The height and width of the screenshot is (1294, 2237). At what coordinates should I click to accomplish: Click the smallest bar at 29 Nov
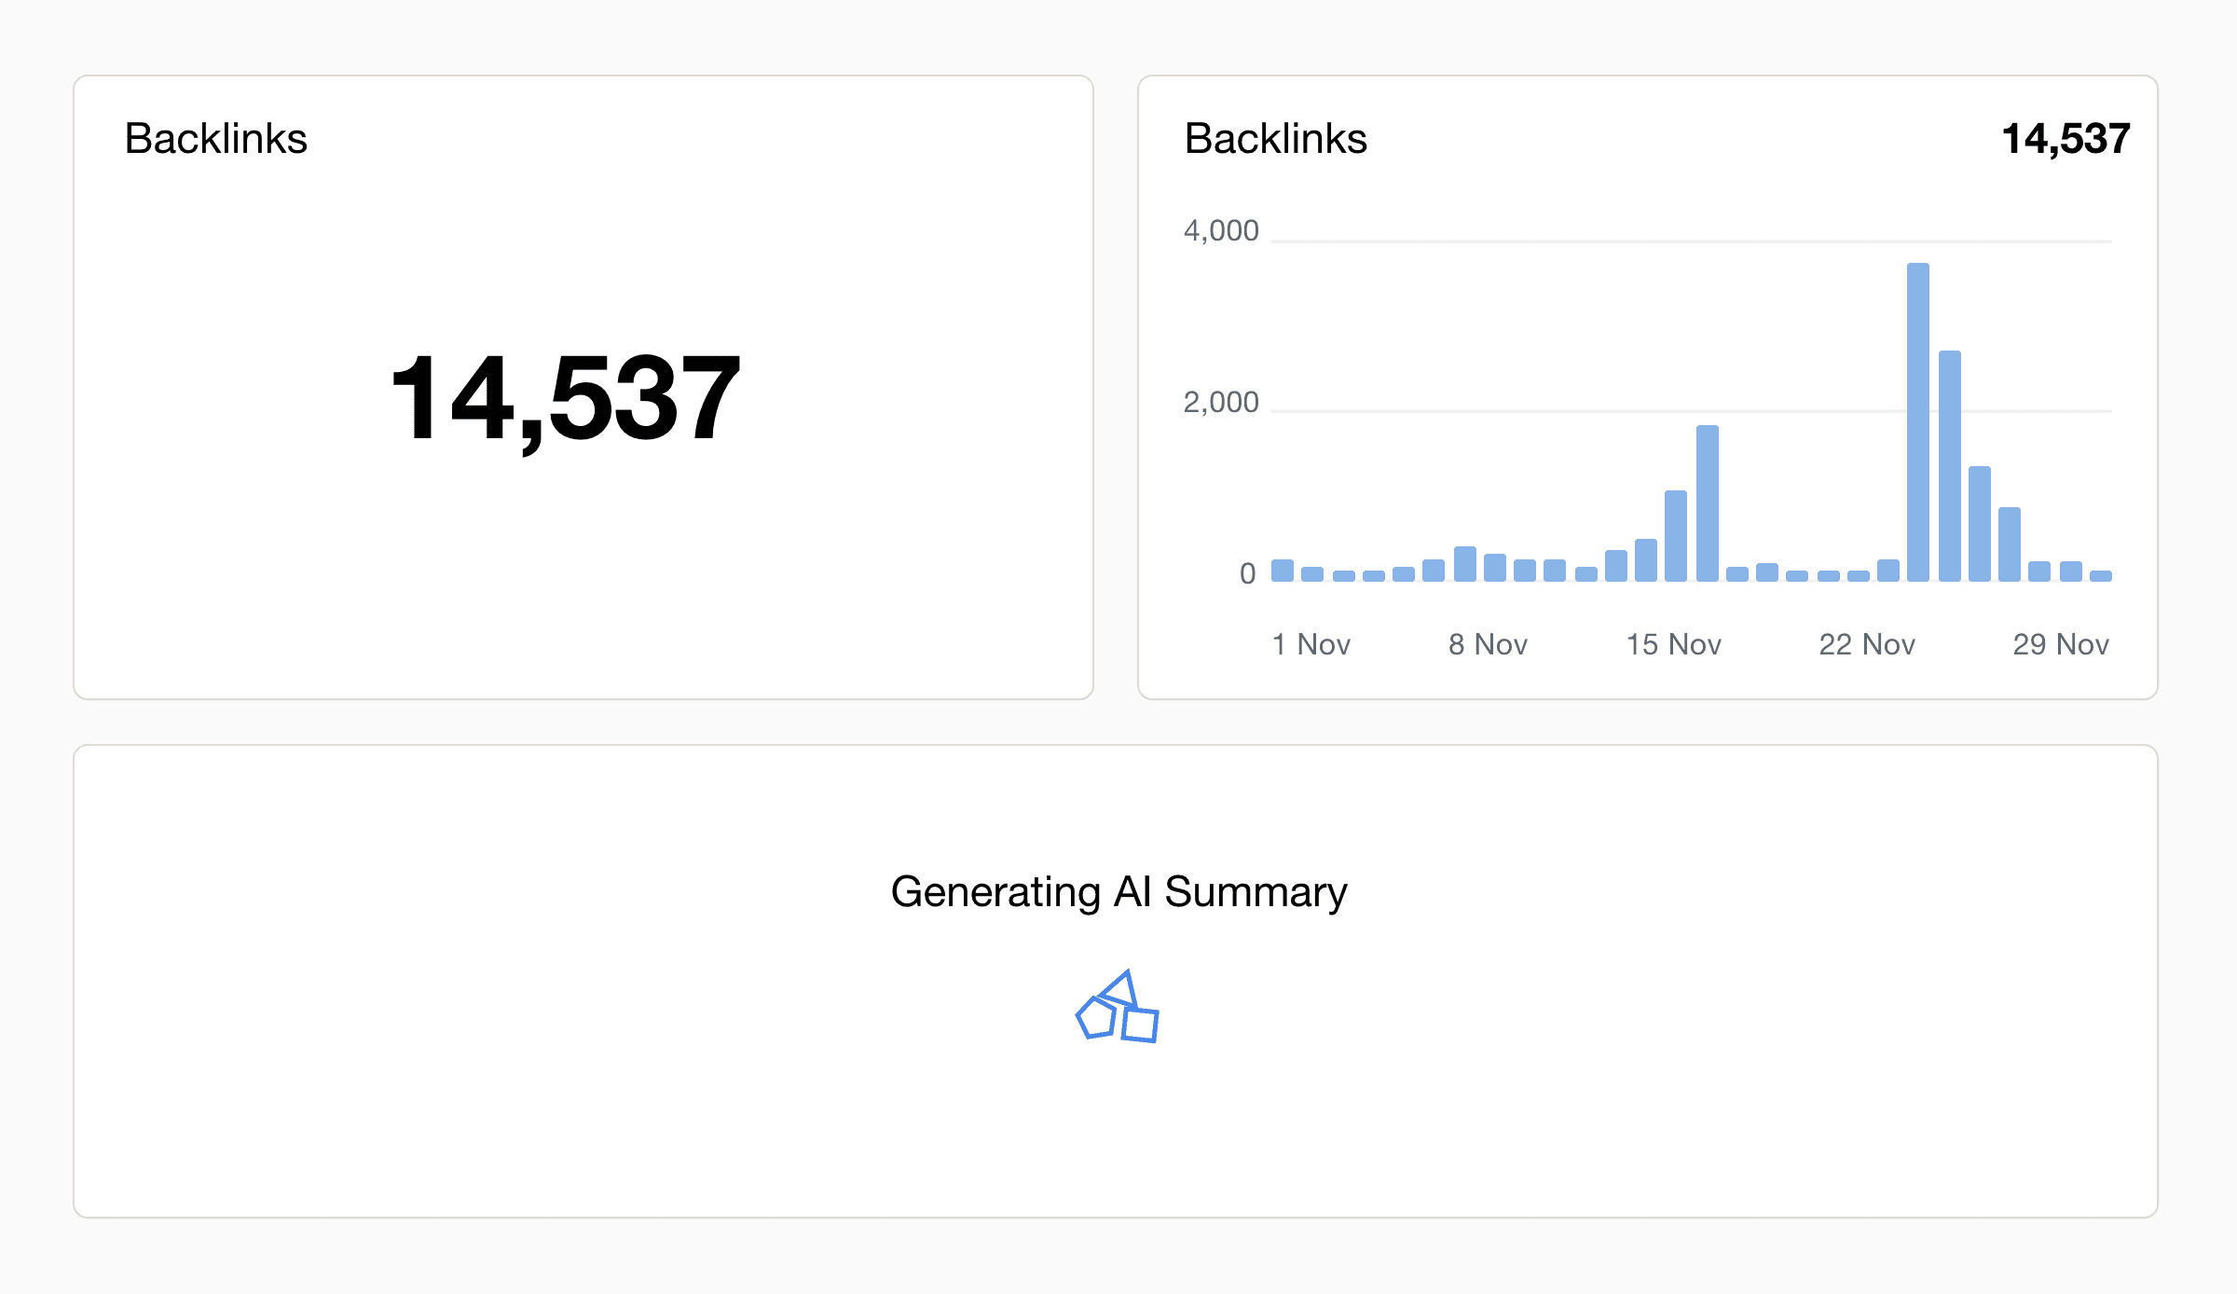tap(2102, 576)
